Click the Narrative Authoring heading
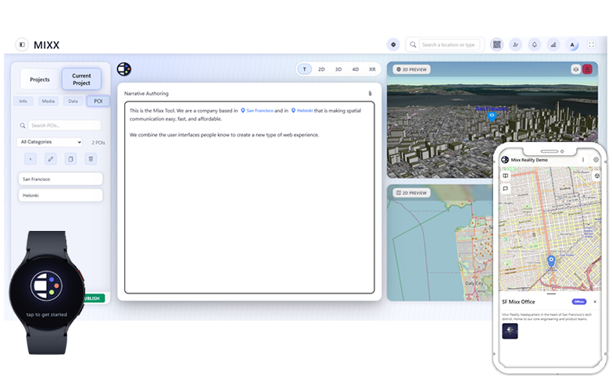612x376 pixels. pos(146,94)
